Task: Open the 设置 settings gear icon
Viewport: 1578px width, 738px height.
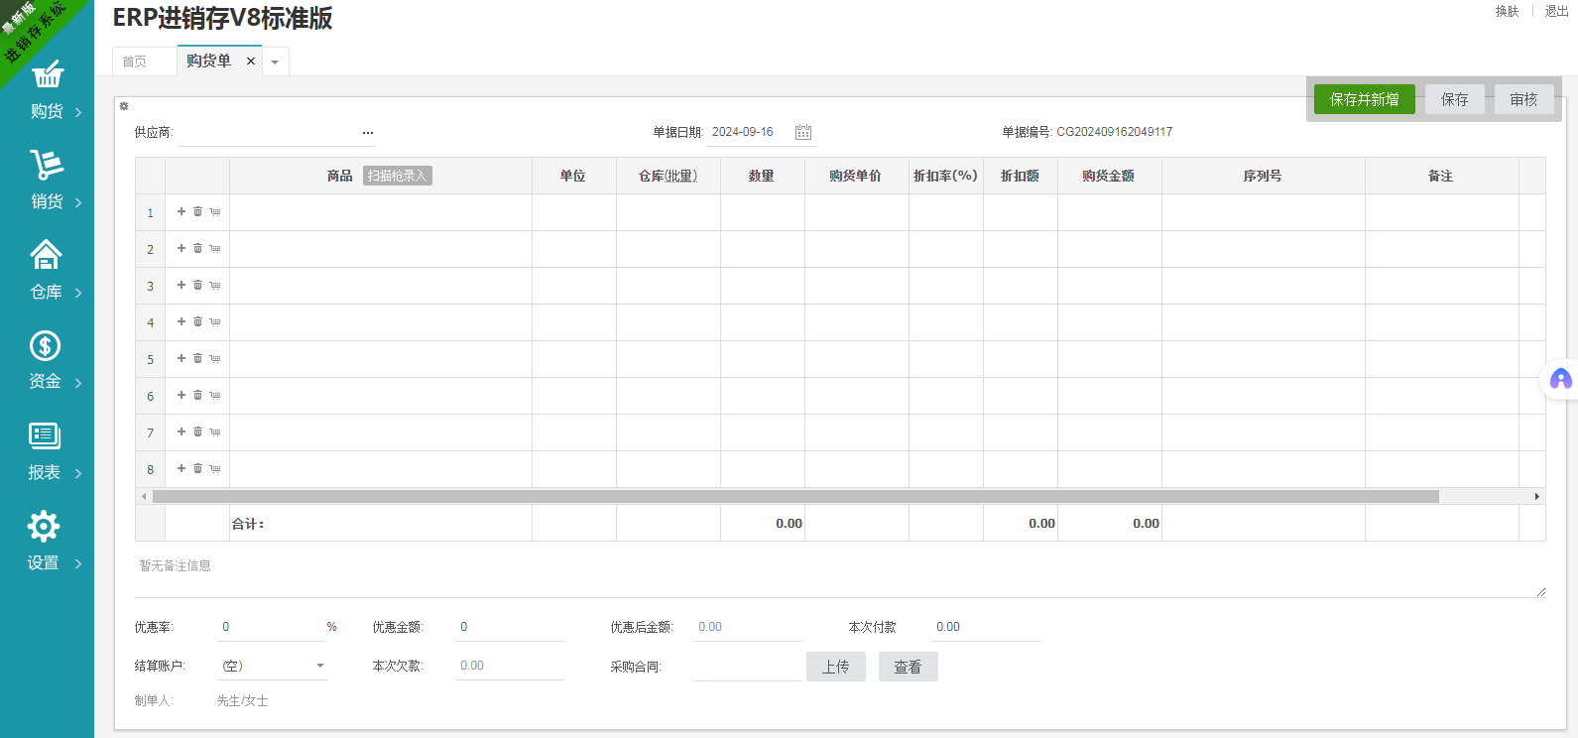Action: [x=44, y=526]
